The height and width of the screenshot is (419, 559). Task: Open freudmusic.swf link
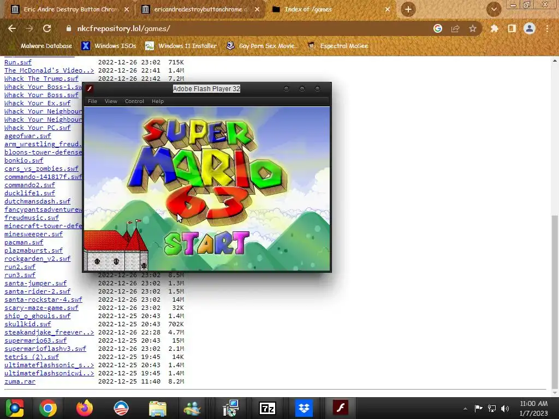tap(31, 218)
